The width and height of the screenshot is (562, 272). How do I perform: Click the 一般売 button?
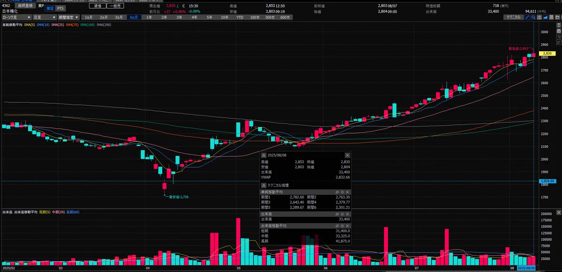(x=115, y=6)
